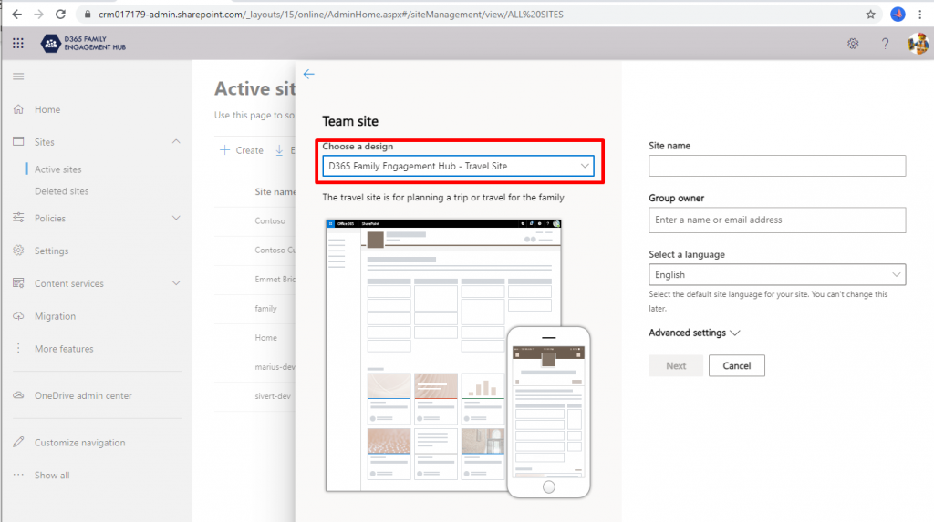The height and width of the screenshot is (522, 934).
Task: Open Settings in the sidebar
Action: click(51, 251)
